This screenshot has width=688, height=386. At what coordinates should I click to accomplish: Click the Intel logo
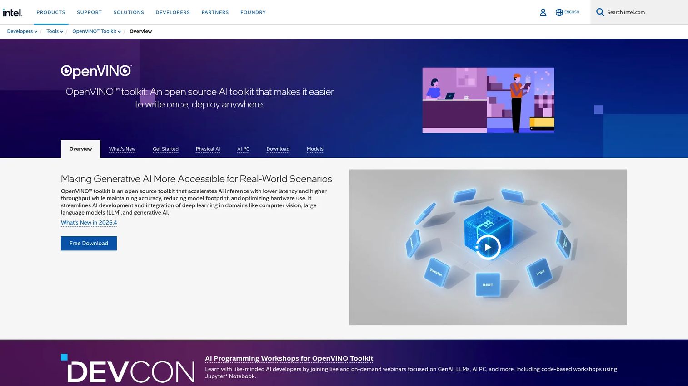coord(12,12)
